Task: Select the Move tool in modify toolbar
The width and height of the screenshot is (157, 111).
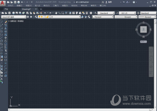Action: click(x=6, y=38)
